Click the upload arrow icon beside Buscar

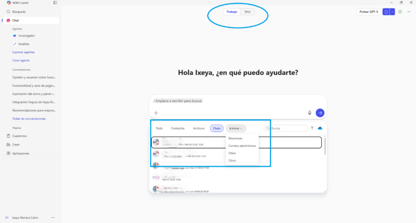(x=312, y=128)
